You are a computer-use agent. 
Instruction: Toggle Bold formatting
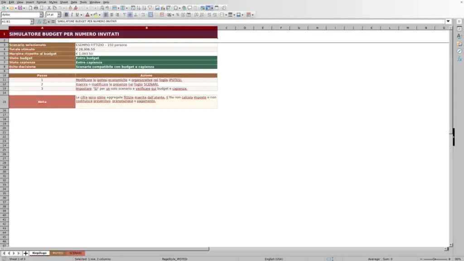point(66,15)
